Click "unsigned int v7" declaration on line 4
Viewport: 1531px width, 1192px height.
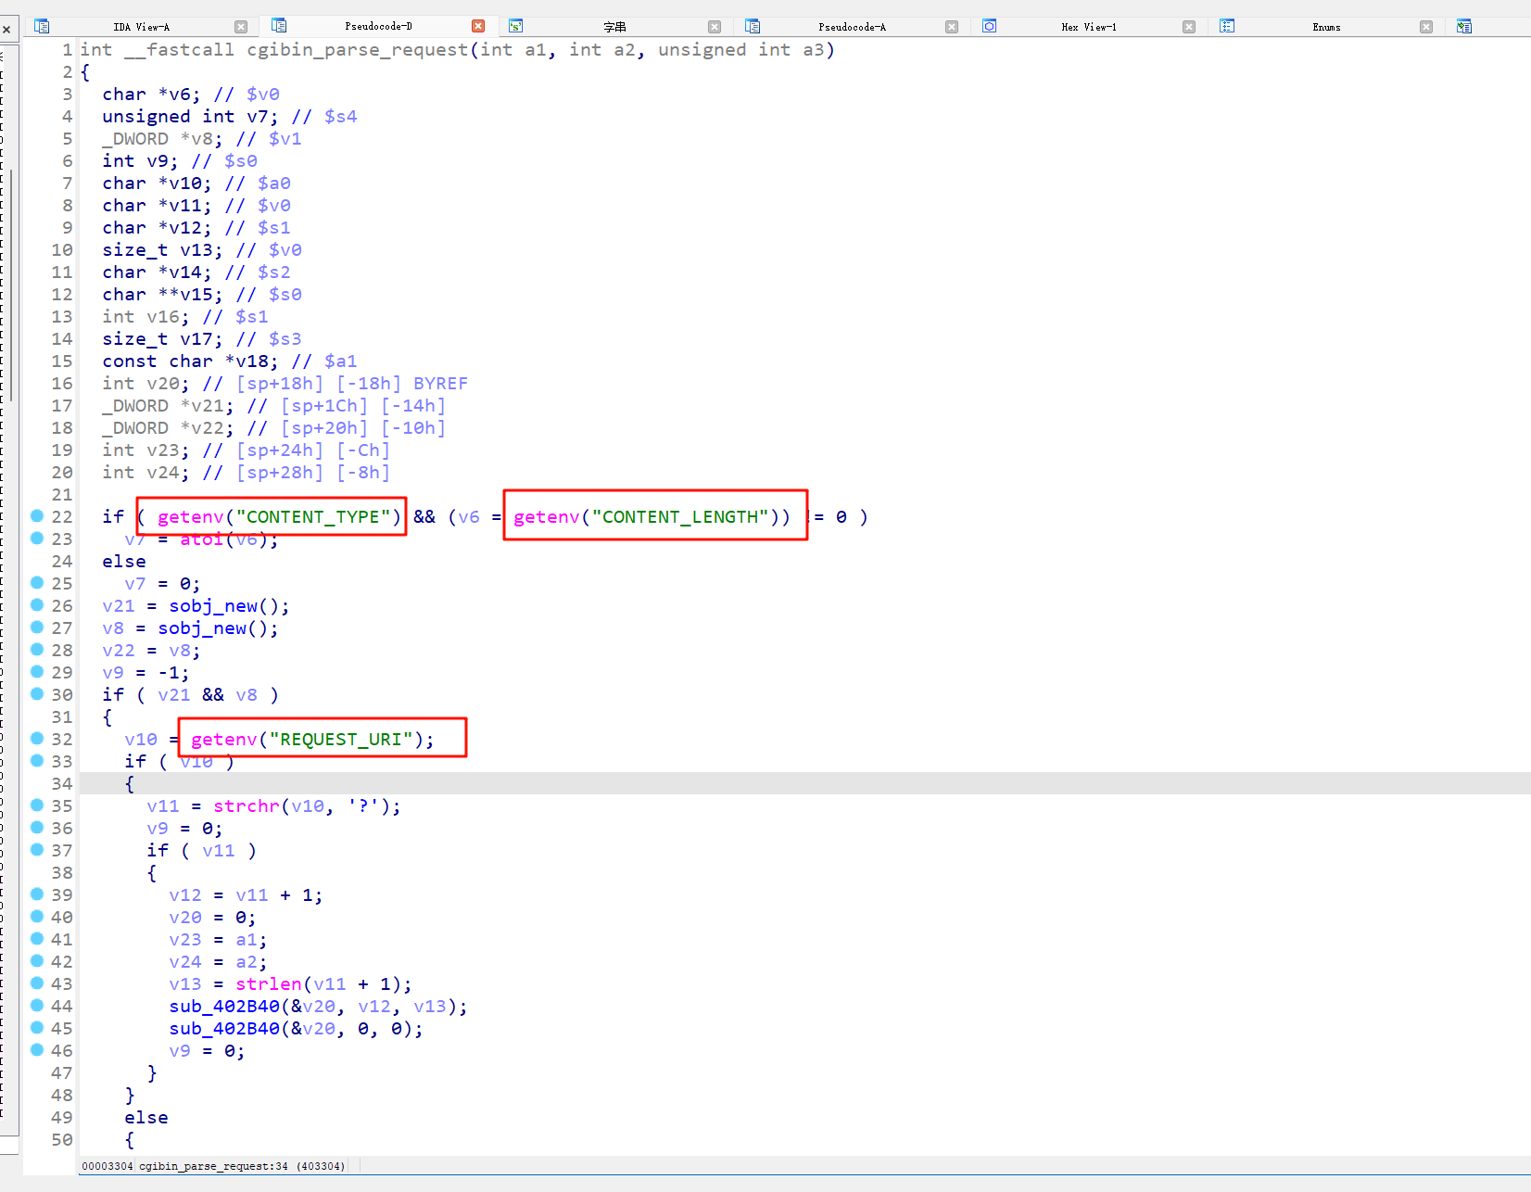pyautogui.click(x=190, y=116)
